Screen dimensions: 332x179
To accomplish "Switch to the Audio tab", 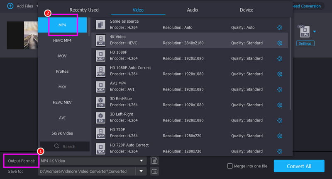I will [193, 10].
